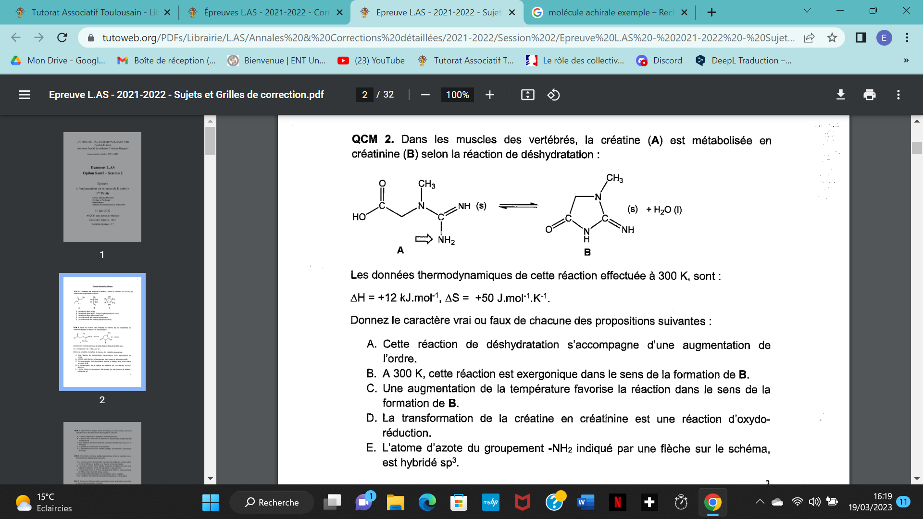Click the PDF download icon

840,95
